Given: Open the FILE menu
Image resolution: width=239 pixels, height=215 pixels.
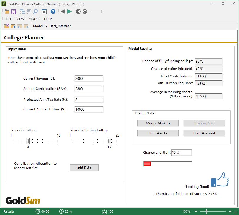Looking at the screenshot, I should (9, 19).
